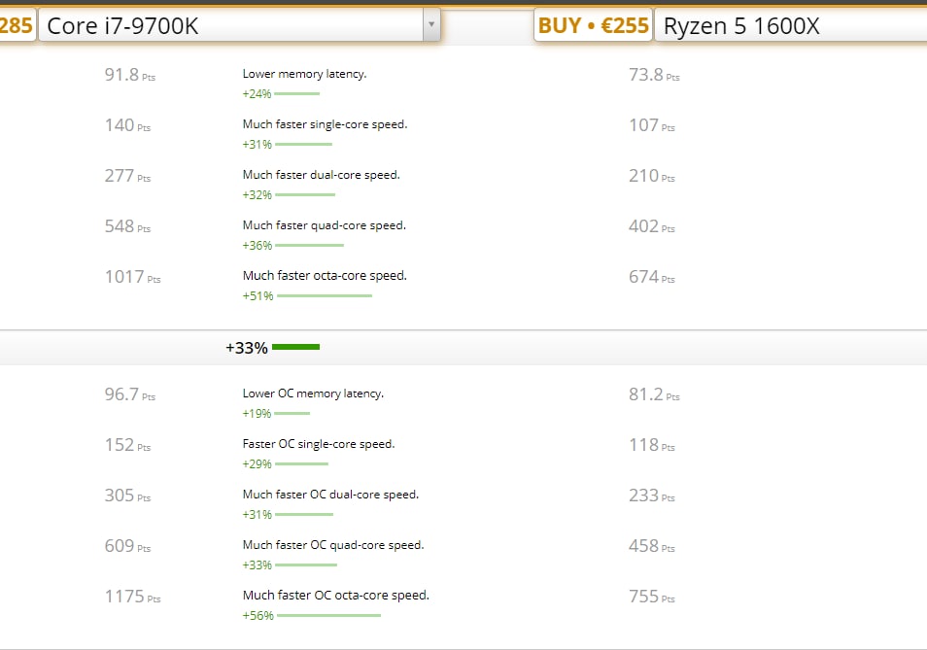The image size is (927, 650).
Task: Click the +33% summary percentage text
Action: click(x=247, y=348)
